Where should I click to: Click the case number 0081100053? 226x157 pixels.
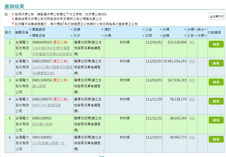point(42,118)
